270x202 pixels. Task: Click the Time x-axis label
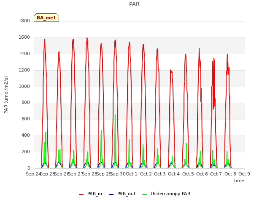click(239, 181)
